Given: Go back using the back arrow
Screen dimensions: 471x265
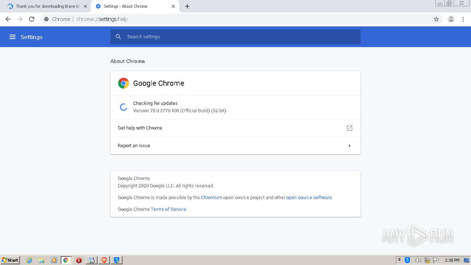Looking at the screenshot, I should (x=8, y=19).
